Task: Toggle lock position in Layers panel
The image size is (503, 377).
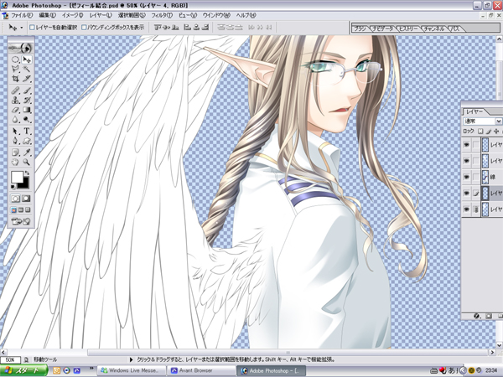Action: (496, 132)
